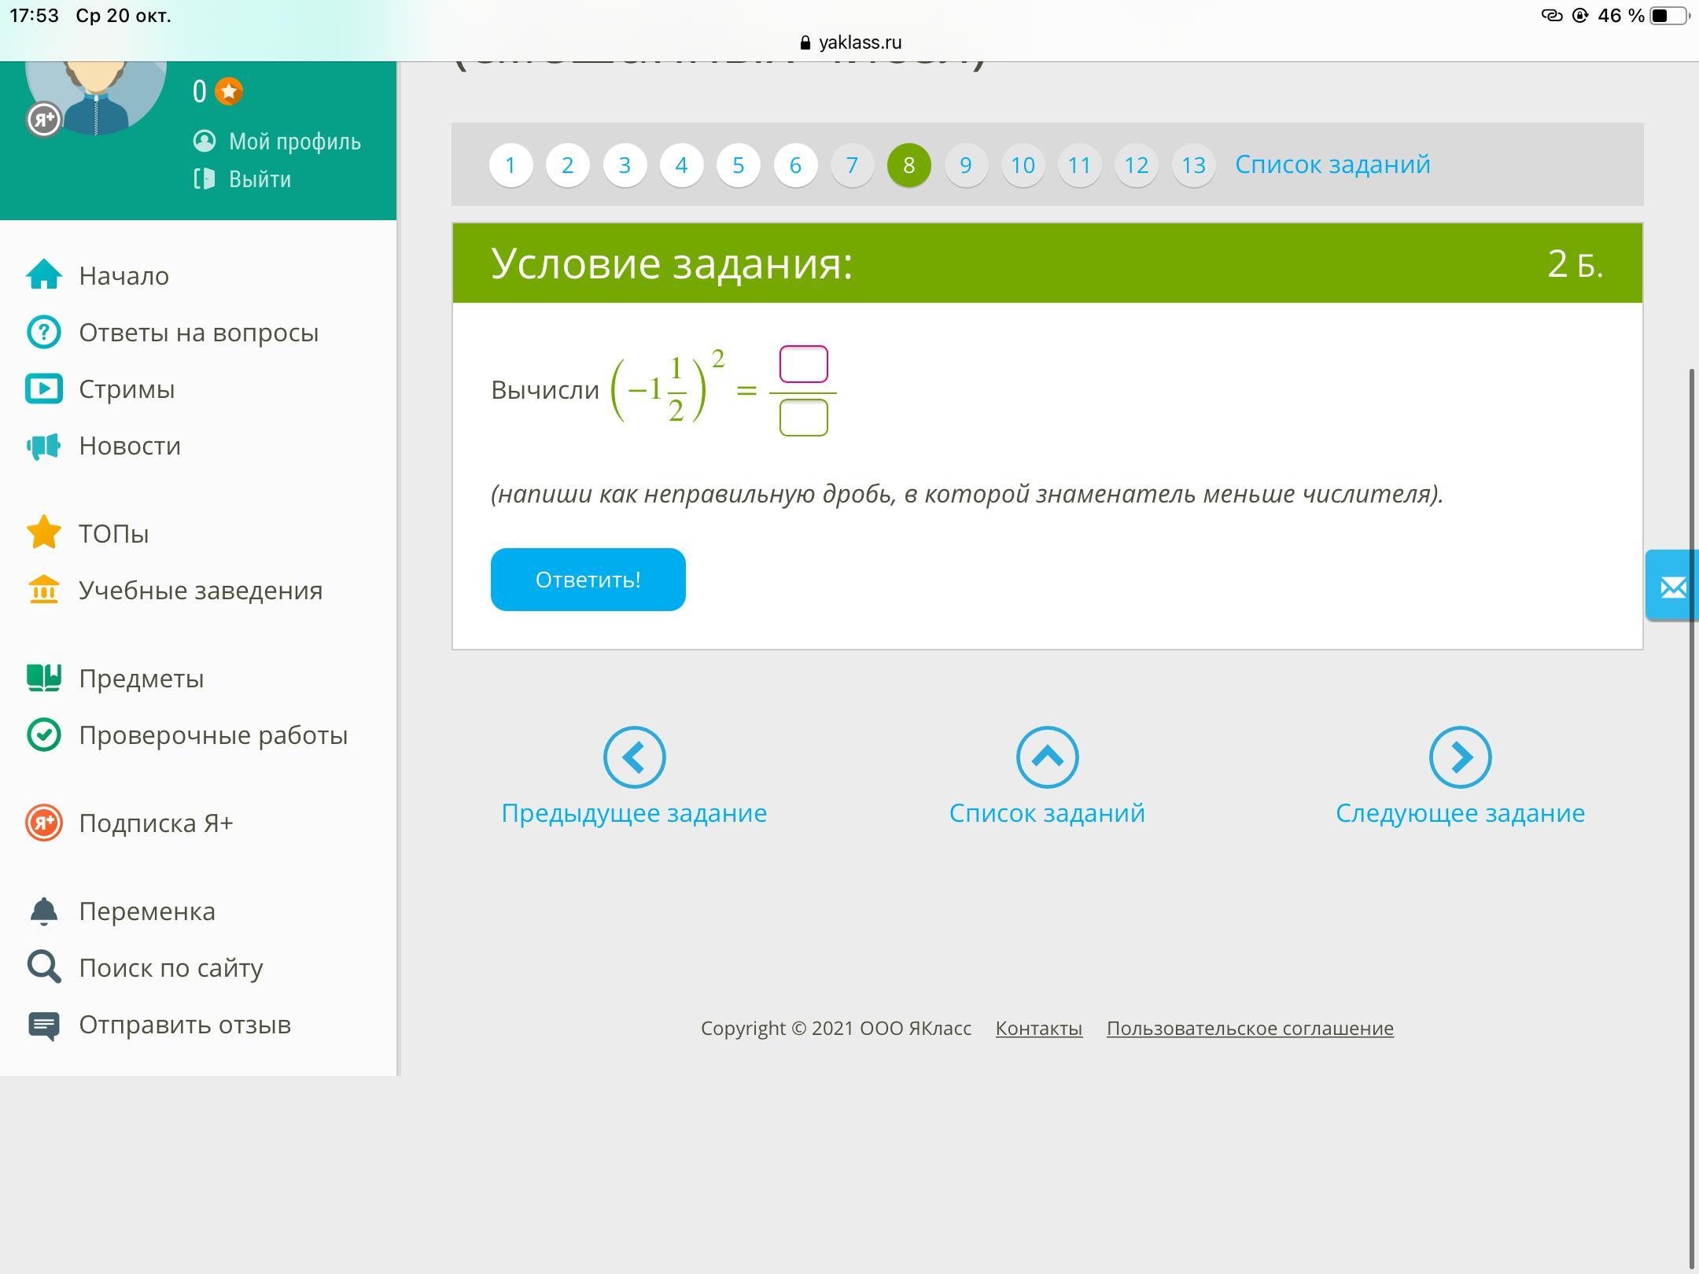
Task: Select task number 9
Action: pos(966,165)
